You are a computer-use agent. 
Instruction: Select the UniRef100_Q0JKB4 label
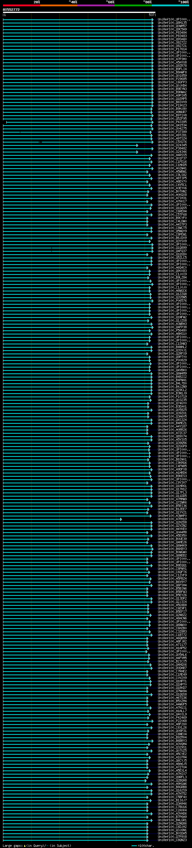click(x=172, y=86)
